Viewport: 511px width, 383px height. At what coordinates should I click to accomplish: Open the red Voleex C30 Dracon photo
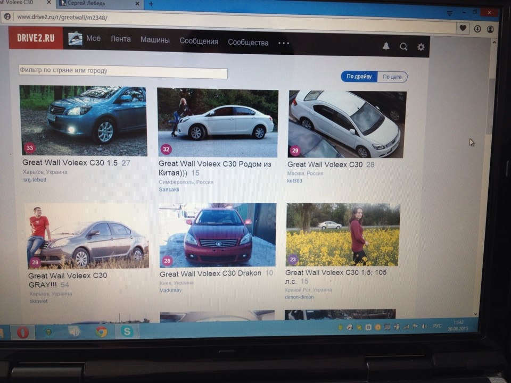[218, 235]
